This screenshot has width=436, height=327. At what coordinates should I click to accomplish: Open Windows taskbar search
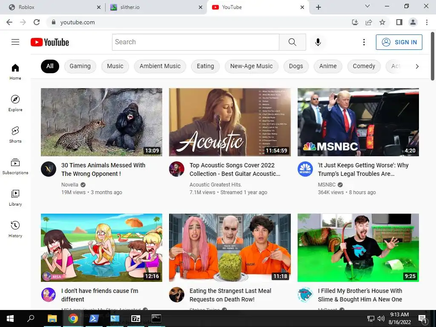pyautogui.click(x=31, y=318)
